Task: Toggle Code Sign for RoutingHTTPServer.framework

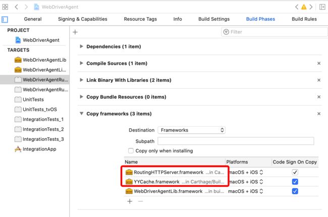Action: point(295,172)
